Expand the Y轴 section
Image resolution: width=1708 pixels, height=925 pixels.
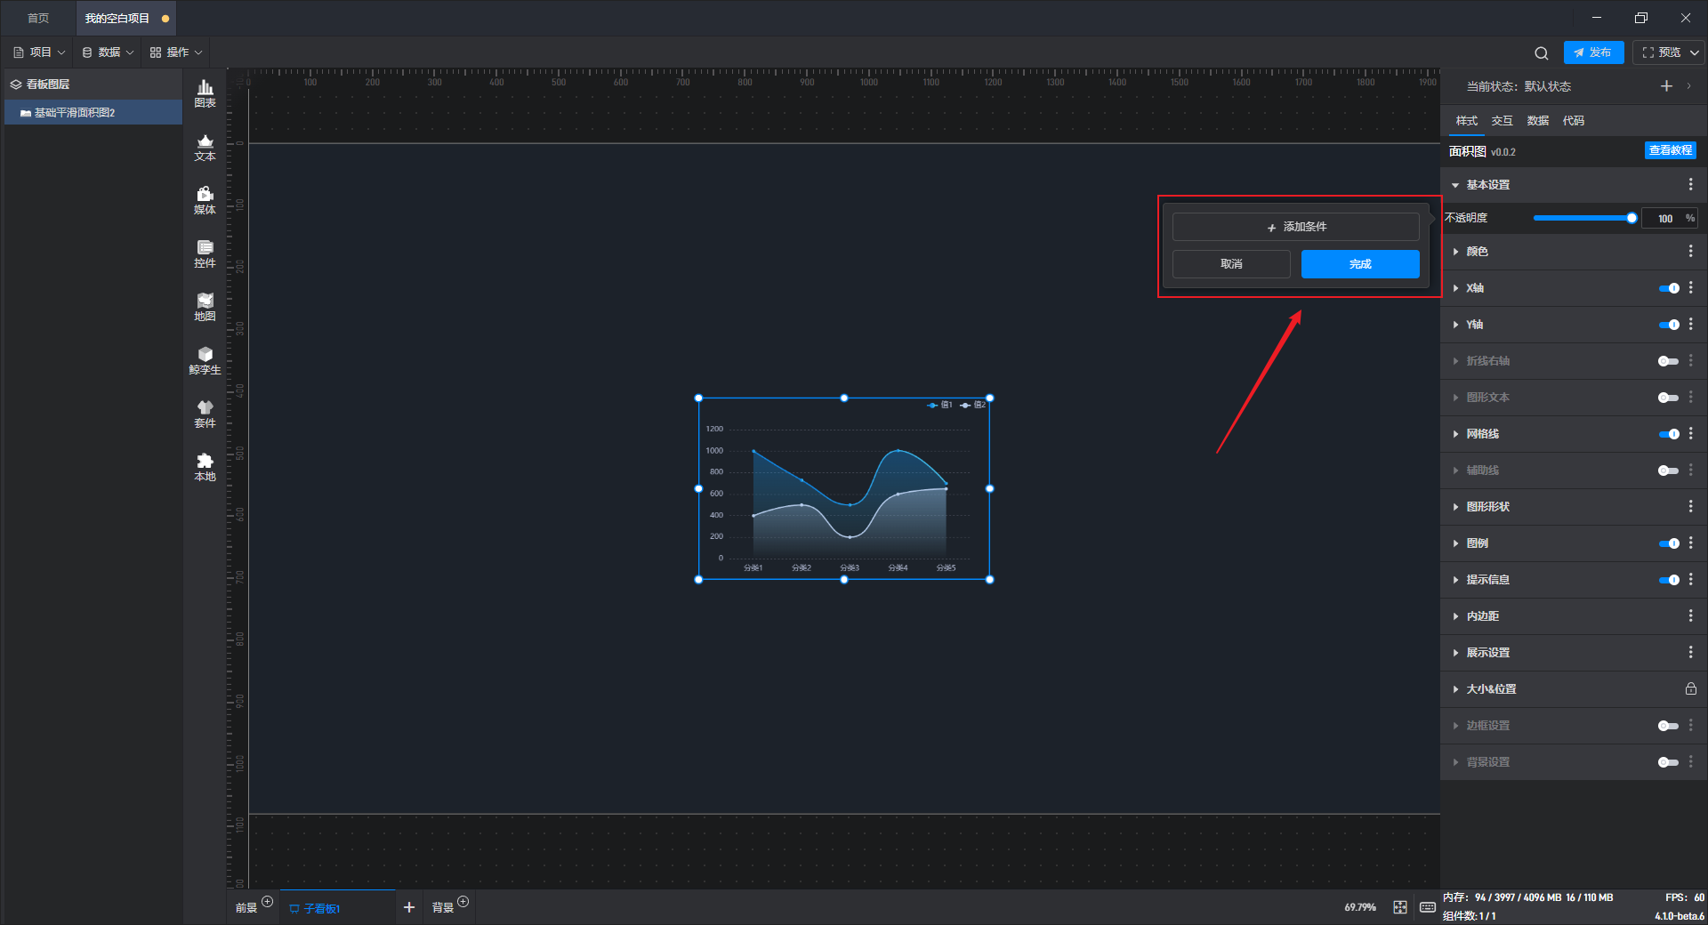[x=1455, y=325]
